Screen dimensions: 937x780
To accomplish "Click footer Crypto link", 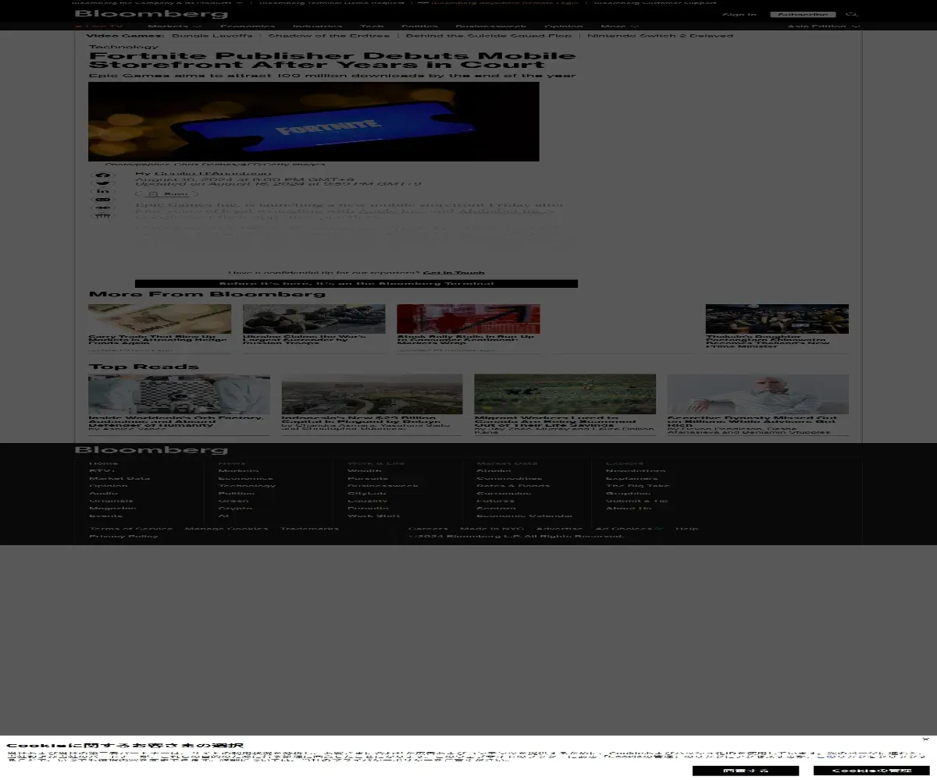I will pos(235,509).
